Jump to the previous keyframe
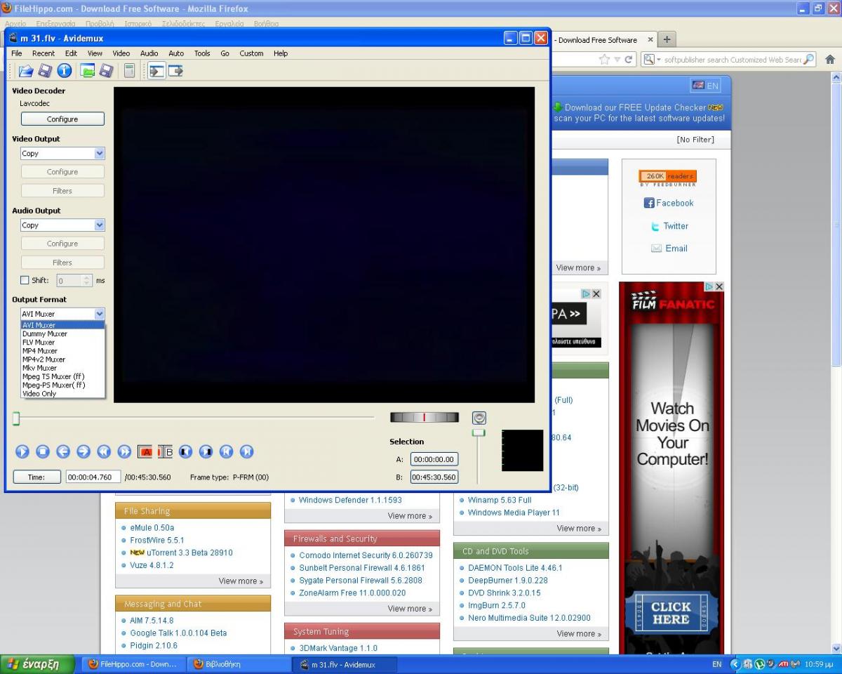842x674 pixels. pyautogui.click(x=104, y=451)
